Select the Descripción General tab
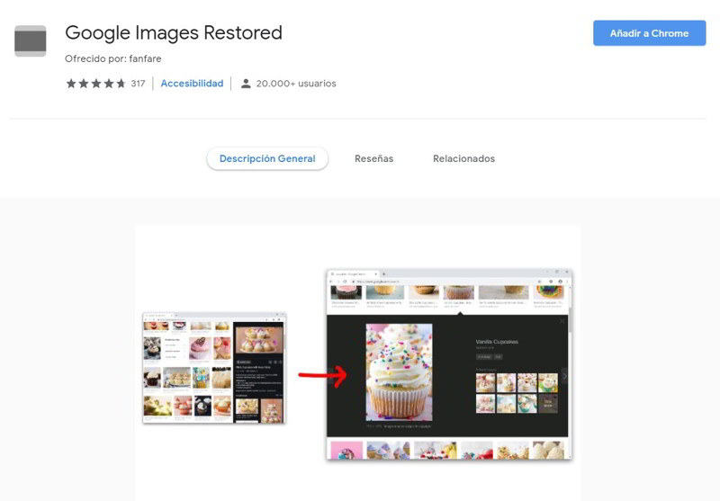Viewport: 720px width, 501px height. coord(267,158)
